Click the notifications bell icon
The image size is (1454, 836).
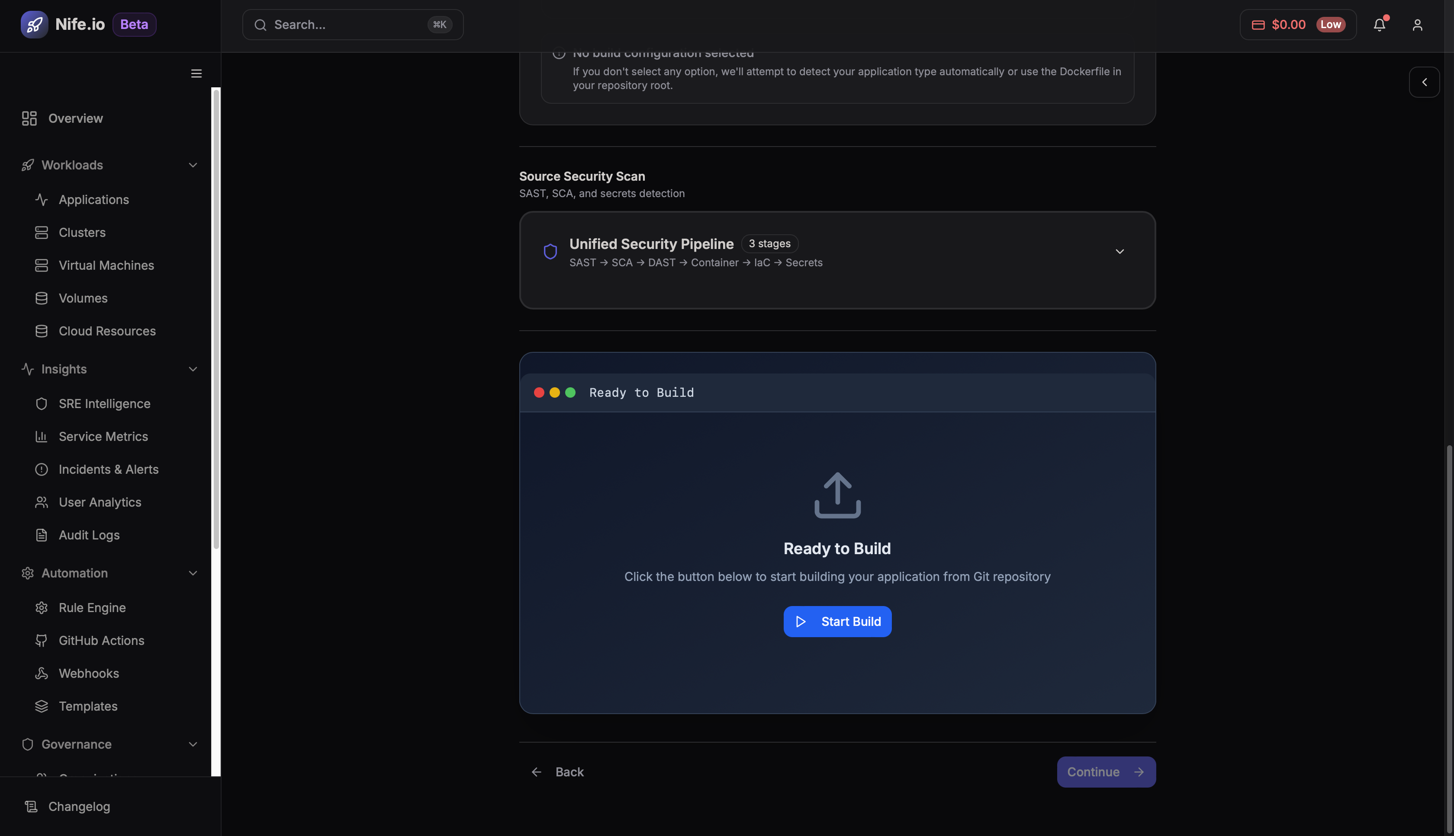[1379, 25]
